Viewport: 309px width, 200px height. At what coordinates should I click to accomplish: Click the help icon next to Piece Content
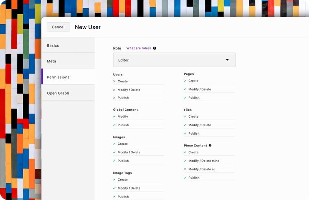click(210, 145)
